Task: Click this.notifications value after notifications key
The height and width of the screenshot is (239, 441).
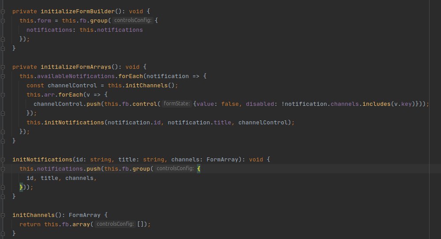Action: [111, 30]
